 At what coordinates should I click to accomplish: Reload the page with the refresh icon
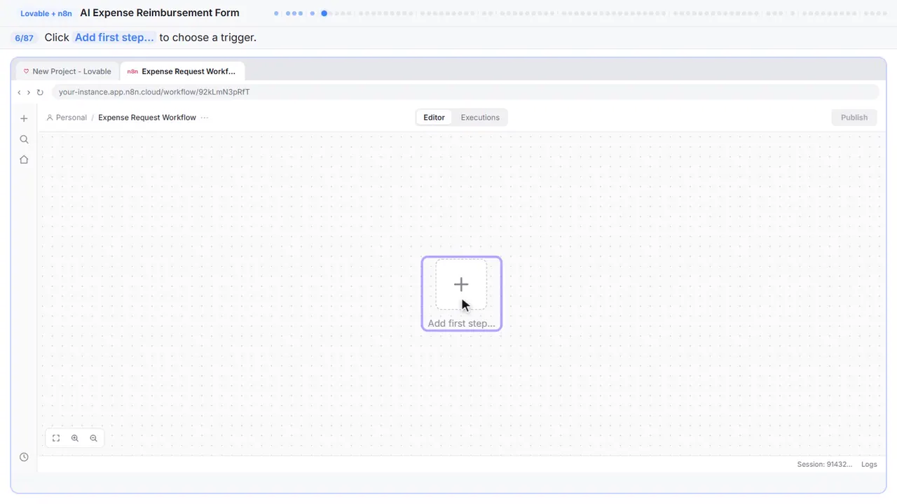pyautogui.click(x=40, y=92)
